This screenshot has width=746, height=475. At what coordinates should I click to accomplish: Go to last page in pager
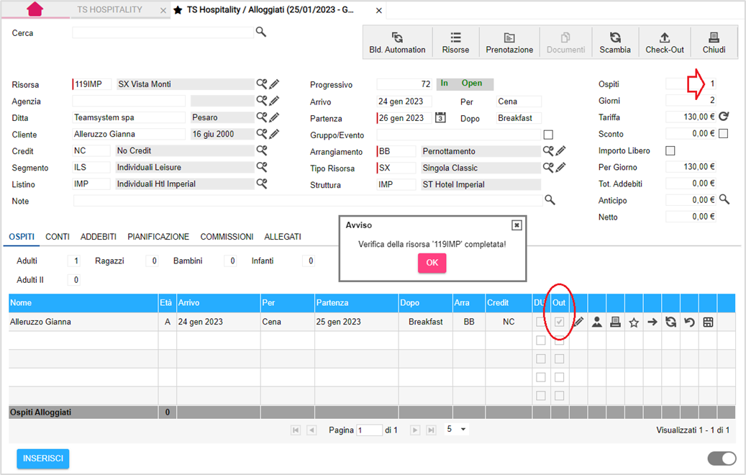431,430
